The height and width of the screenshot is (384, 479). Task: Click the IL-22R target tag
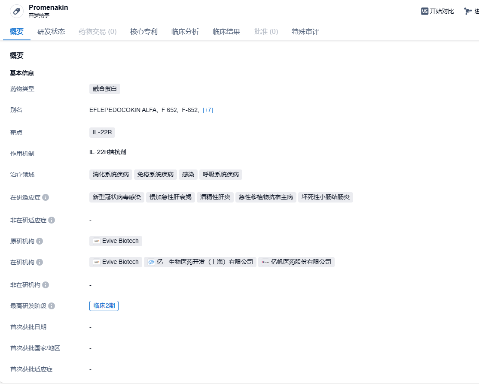pyautogui.click(x=102, y=132)
